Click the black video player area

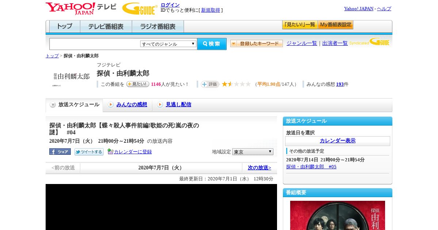[161, 207]
